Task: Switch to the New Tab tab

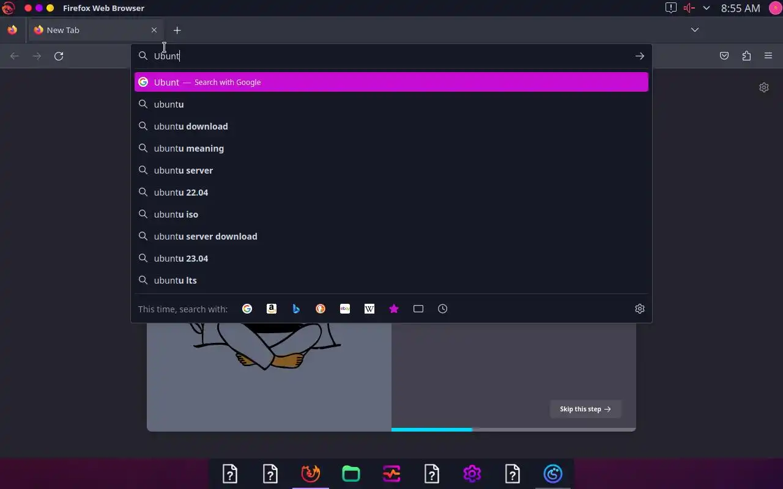Action: [96, 30]
